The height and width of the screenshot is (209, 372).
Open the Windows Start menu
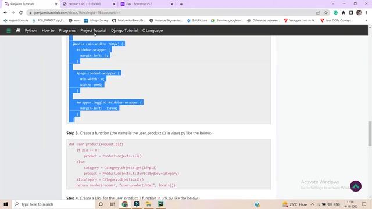6,204
